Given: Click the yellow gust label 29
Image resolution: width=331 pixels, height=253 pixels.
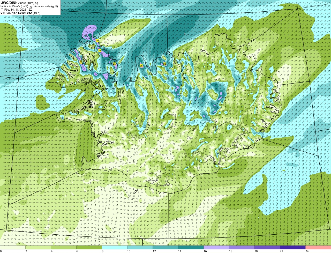Looking at the screenshot, I should (97, 41).
